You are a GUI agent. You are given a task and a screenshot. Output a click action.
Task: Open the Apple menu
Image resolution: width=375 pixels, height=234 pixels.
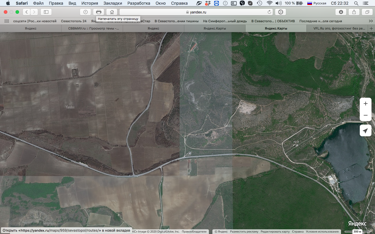coord(8,3)
